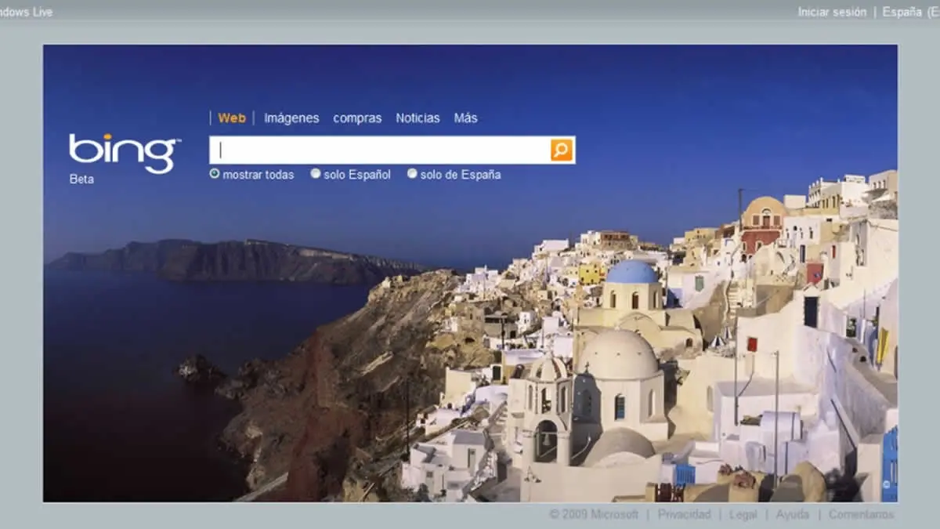
Task: Click the Iniciar sesión link
Action: (x=832, y=12)
